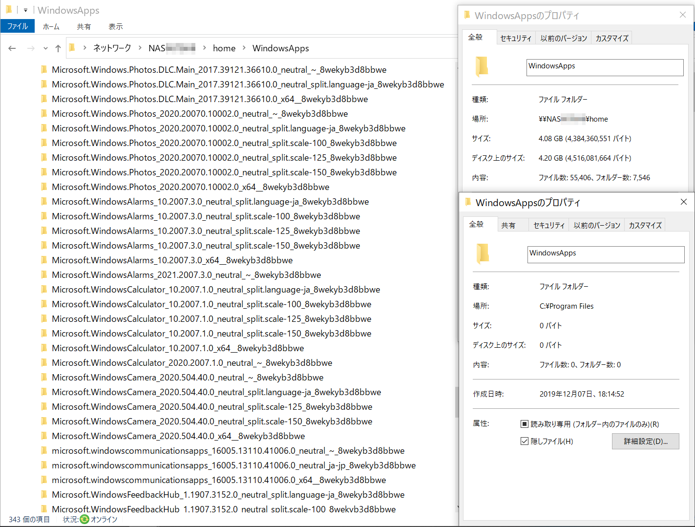Click folder icon of WindowsAlarms_10.2007.3.0 split.scale-125 row
Viewport: 695px width, 527px height.
pos(44,231)
